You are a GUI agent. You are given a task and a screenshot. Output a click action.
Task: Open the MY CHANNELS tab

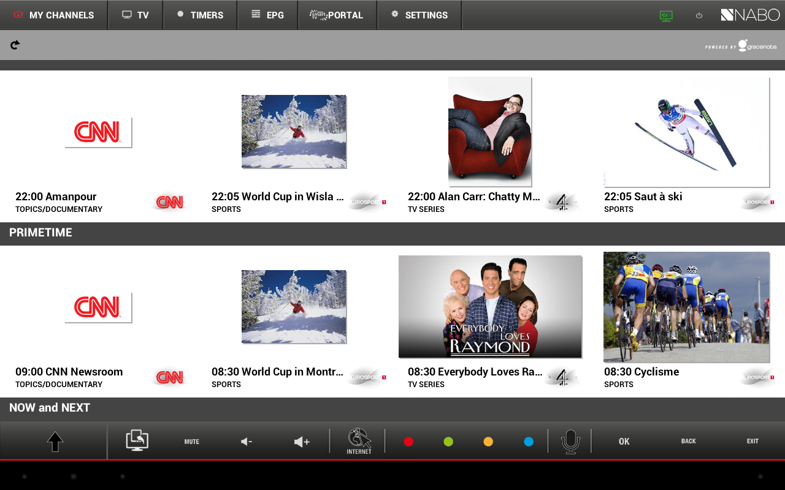53,15
